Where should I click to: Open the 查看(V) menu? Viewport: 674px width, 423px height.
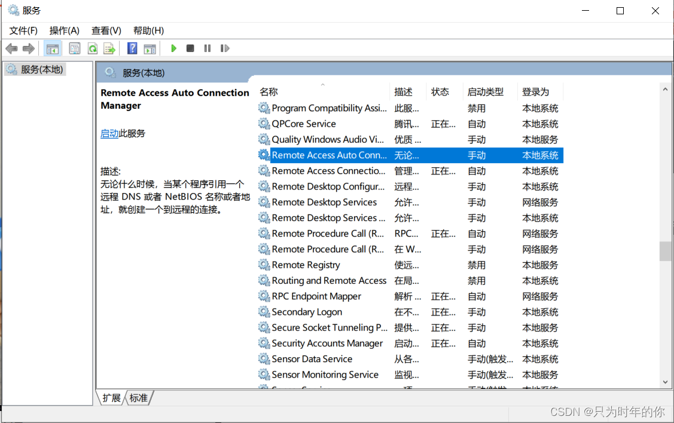click(x=106, y=30)
